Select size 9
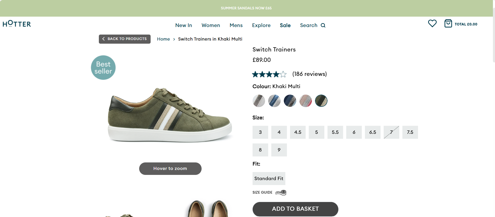Image resolution: width=495 pixels, height=217 pixels. [x=279, y=150]
